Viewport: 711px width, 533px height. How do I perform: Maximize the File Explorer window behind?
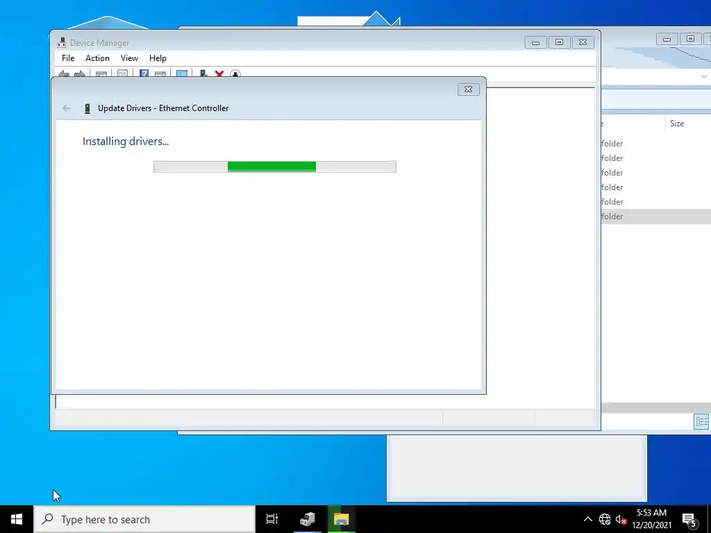[690, 40]
